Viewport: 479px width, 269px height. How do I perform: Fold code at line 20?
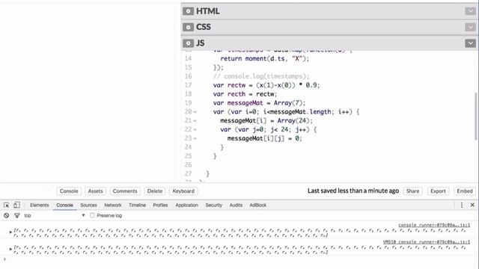coord(195,112)
